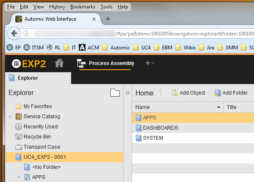The width and height of the screenshot is (254, 182).
Task: Open the EBM bookmarks folder
Action: [x=163, y=48]
